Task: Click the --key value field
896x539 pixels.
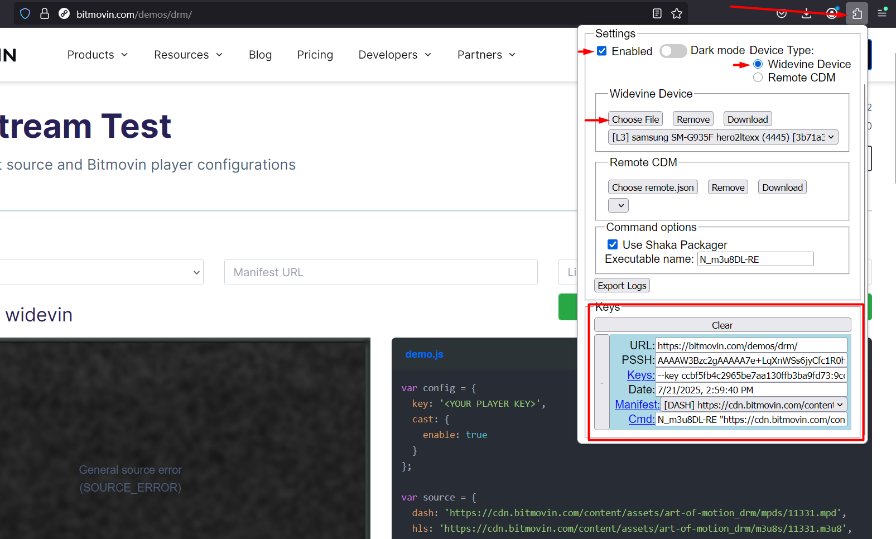Action: click(x=751, y=375)
